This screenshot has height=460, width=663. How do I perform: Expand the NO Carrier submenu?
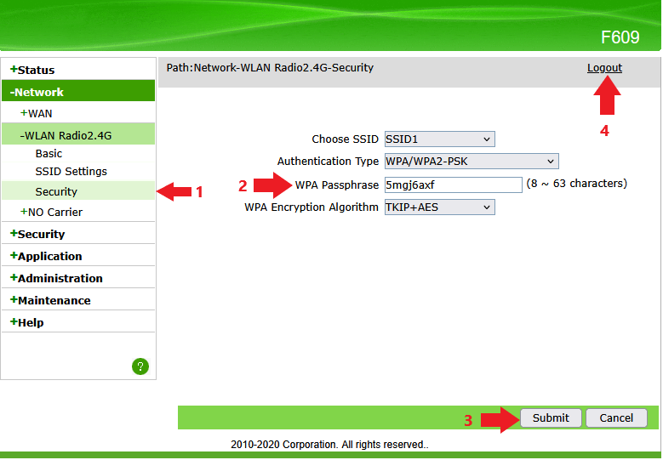pos(52,212)
